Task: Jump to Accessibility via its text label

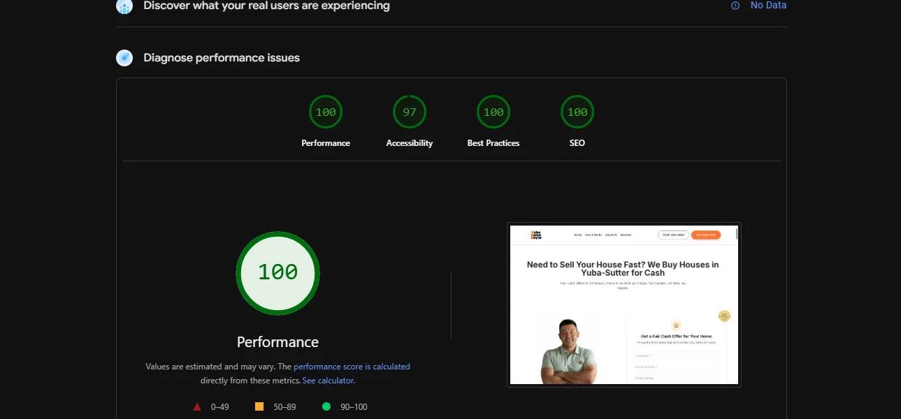Action: 409,143
